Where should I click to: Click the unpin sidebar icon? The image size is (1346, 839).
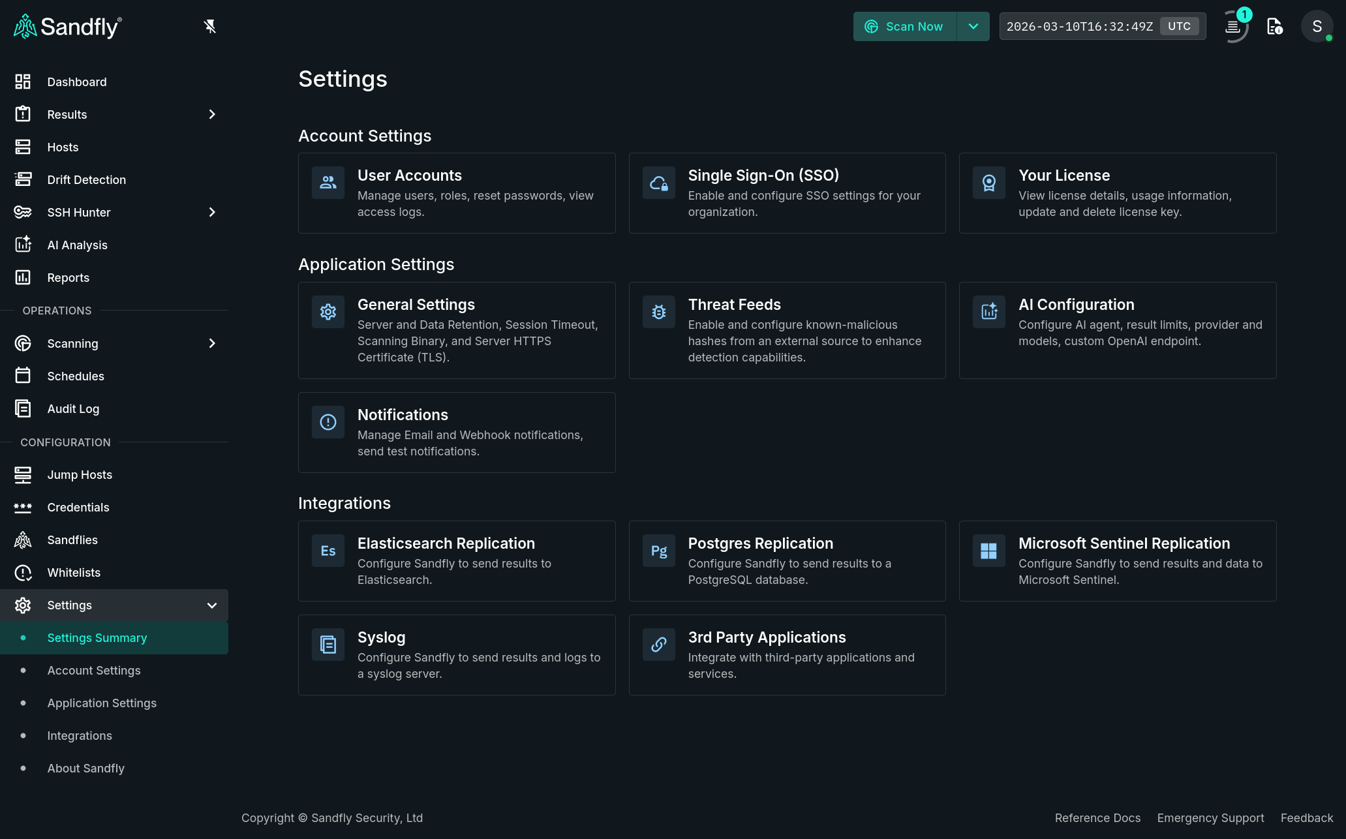point(209,27)
